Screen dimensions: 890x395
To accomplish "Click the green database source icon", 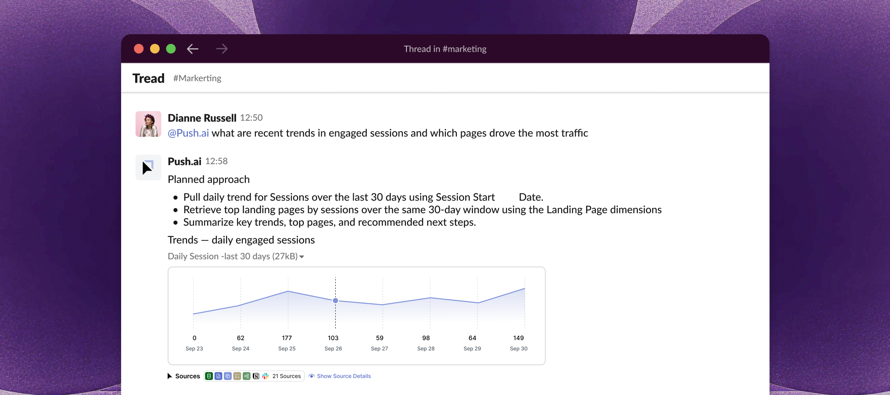I will (x=209, y=376).
